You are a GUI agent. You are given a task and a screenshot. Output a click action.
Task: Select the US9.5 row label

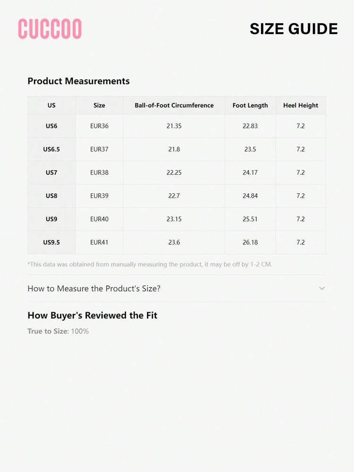pyautogui.click(x=51, y=242)
